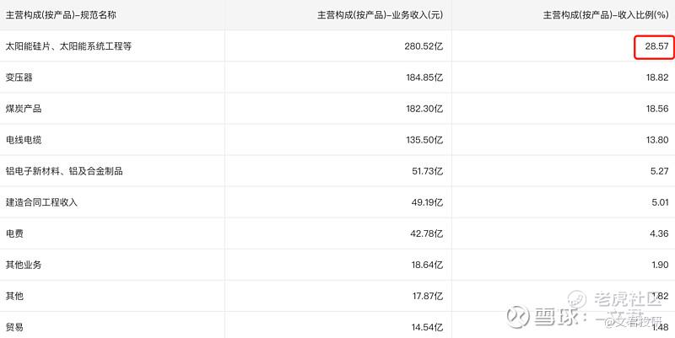675x338 pixels.
Task: Select the 铝电子新材料、铝及合金制品 row
Action: (64, 171)
